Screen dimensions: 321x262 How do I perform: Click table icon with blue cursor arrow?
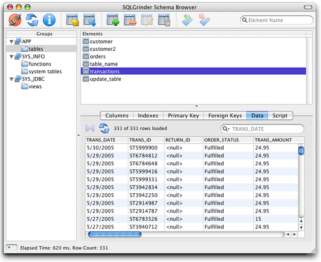tap(90, 20)
